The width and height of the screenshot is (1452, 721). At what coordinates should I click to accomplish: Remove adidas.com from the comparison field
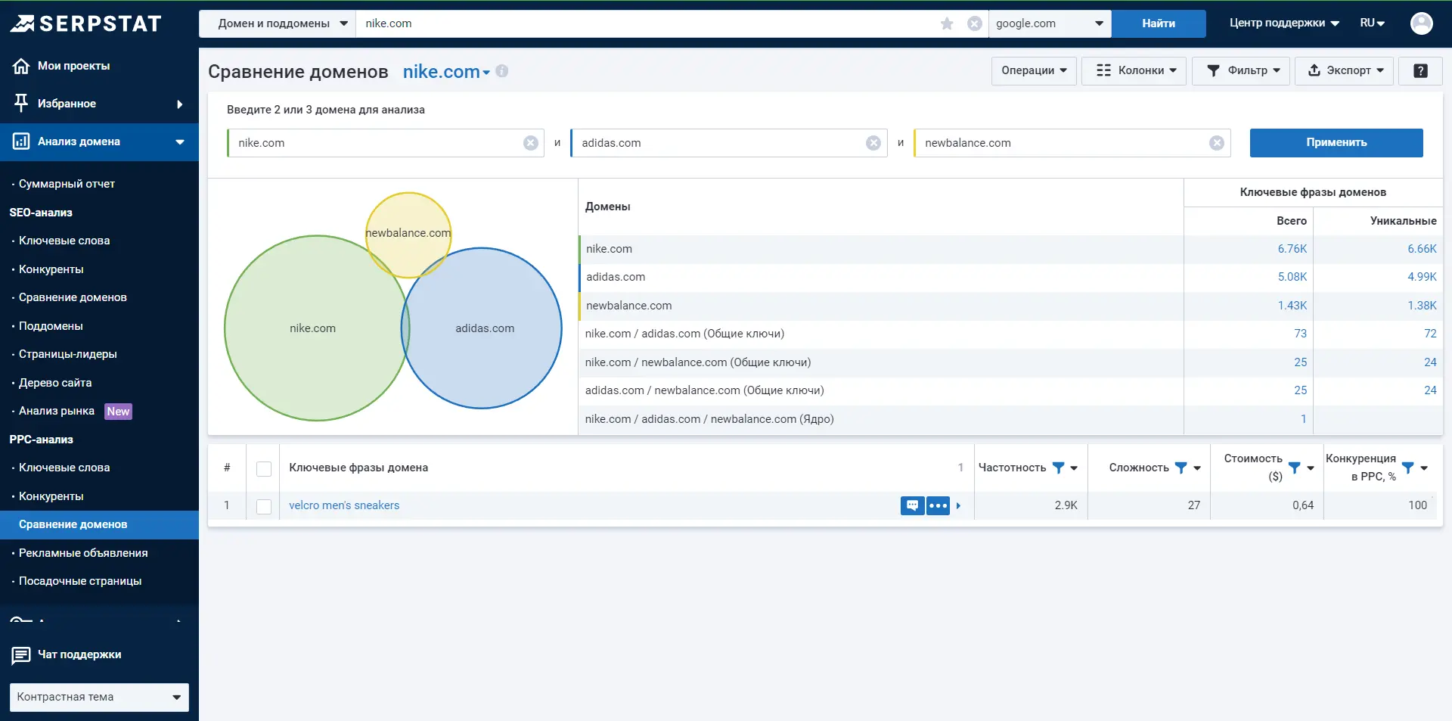(x=873, y=143)
